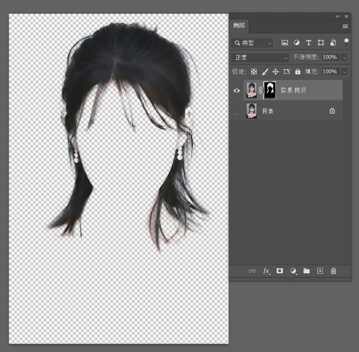359x352 pixels.
Task: Filter layers by smart object icon
Action: coord(333,42)
